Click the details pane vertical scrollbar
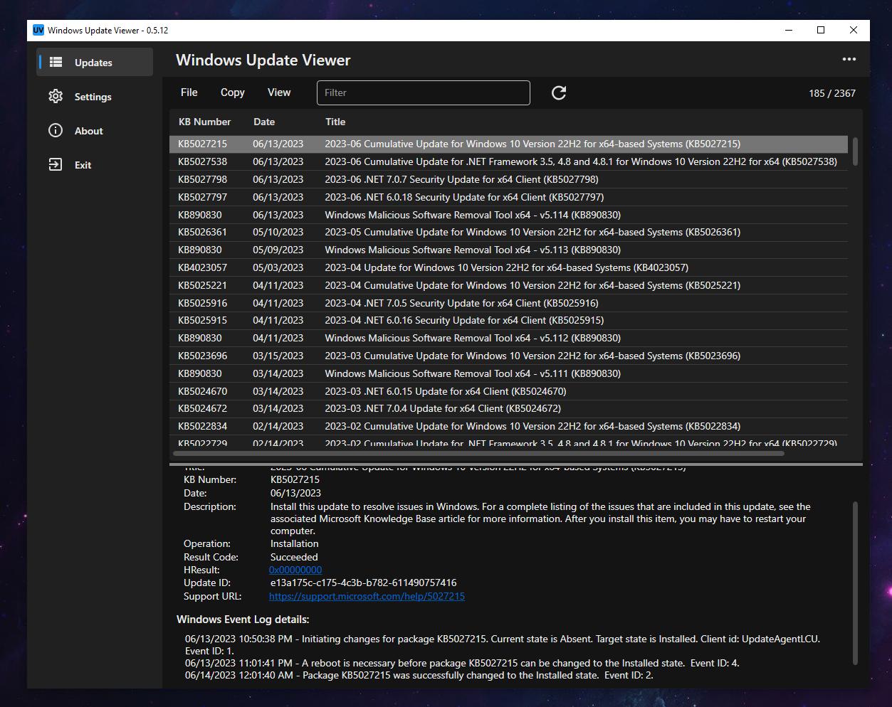892x707 pixels. point(855,585)
